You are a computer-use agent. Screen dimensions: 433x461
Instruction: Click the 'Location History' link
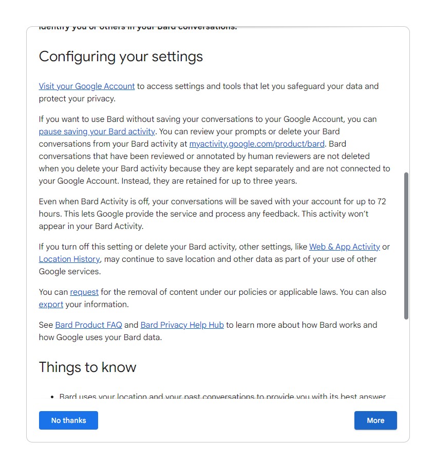tap(69, 259)
